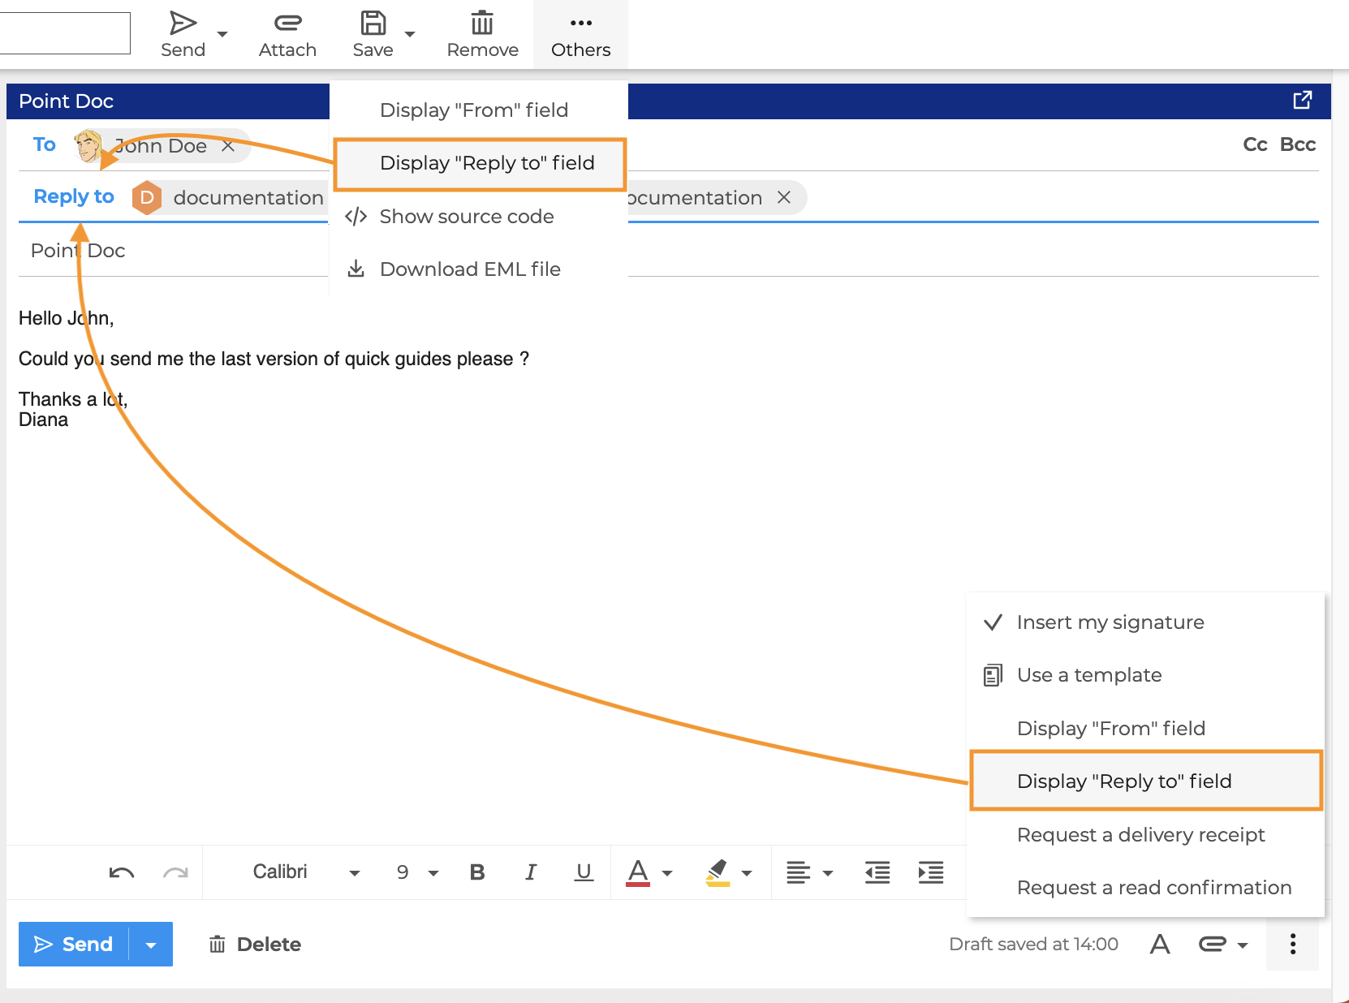Toggle the Insert my signature option
The height and width of the screenshot is (1003, 1349).
tap(1110, 622)
